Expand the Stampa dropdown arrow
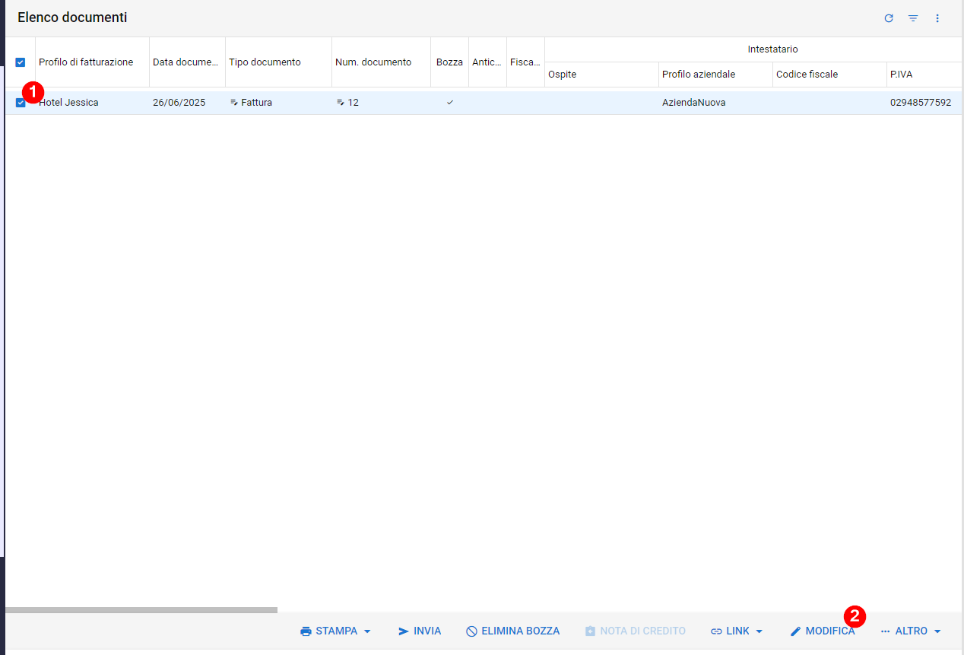964x655 pixels. pyautogui.click(x=367, y=631)
